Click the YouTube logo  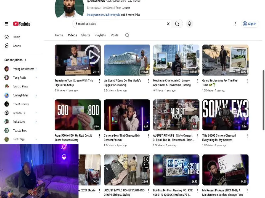coord(22,24)
